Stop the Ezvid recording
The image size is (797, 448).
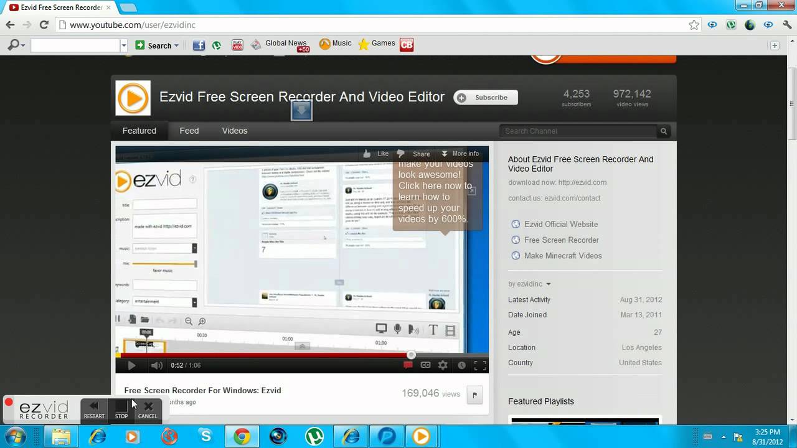121,410
